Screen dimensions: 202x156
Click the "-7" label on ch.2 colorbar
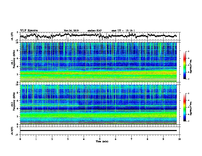click(x=188, y=121)
